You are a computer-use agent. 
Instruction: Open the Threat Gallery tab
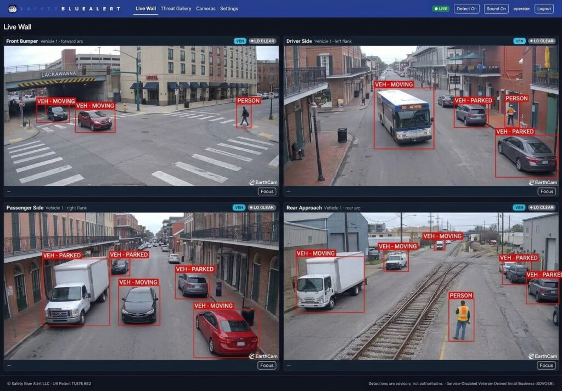[x=176, y=9]
